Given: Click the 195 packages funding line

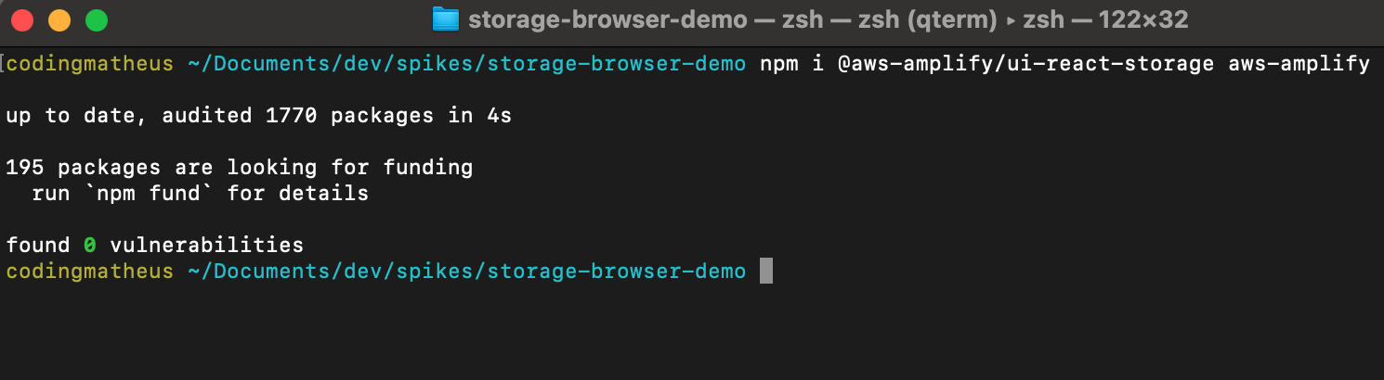Looking at the screenshot, I should [240, 168].
